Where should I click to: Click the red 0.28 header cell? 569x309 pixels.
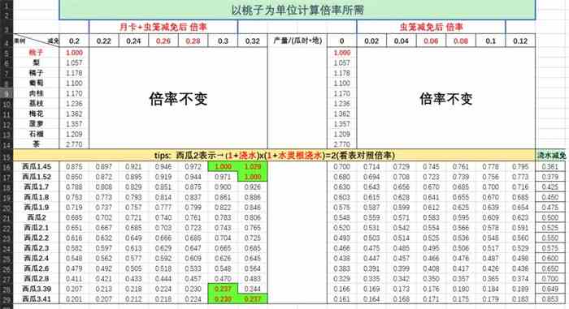coord(193,41)
